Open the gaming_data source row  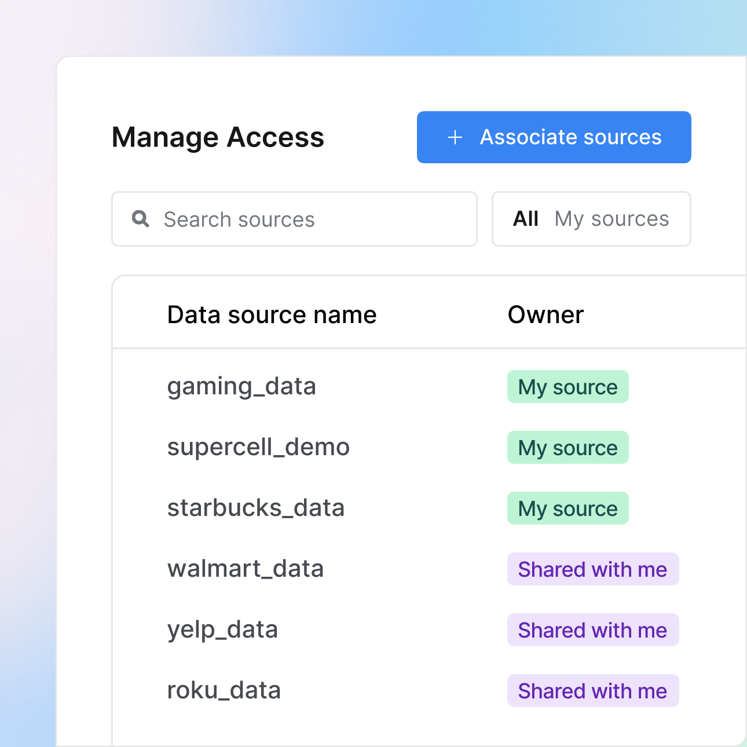(x=241, y=387)
